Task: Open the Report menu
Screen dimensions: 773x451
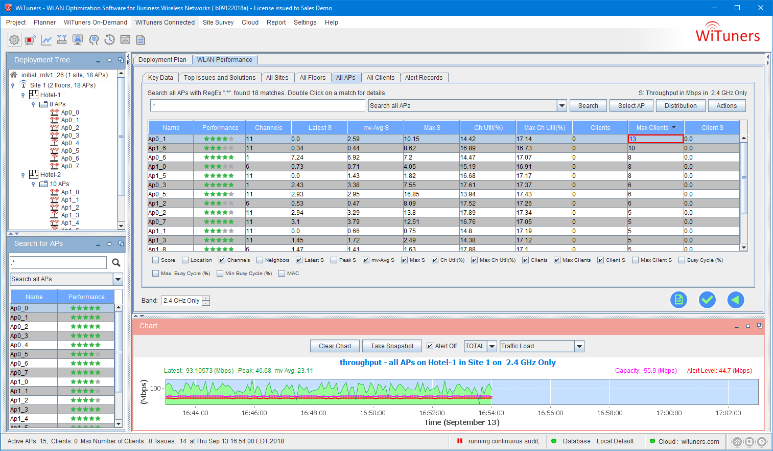Action: point(276,22)
